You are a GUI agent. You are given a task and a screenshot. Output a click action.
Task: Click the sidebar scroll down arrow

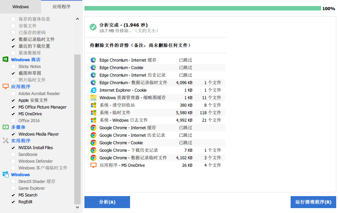pos(77,207)
